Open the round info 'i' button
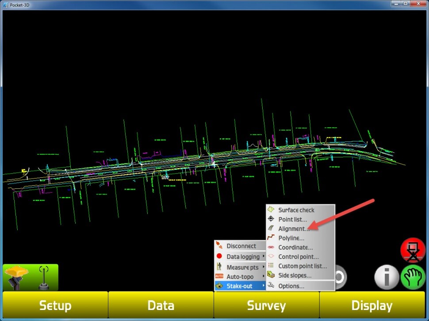Viewport: 429px width, 321px height. click(386, 278)
